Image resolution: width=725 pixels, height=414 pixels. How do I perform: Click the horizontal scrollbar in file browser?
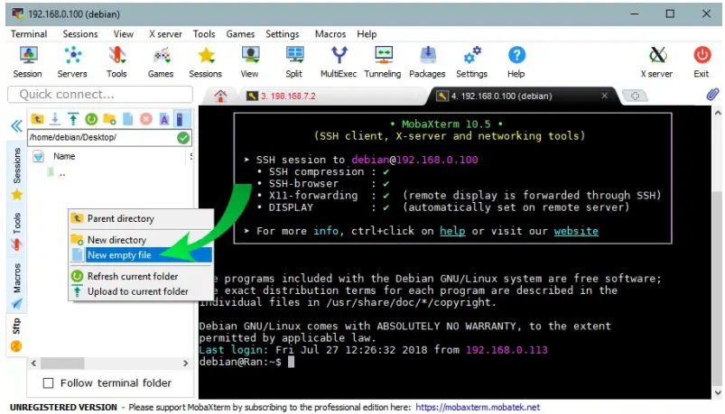pos(108,363)
